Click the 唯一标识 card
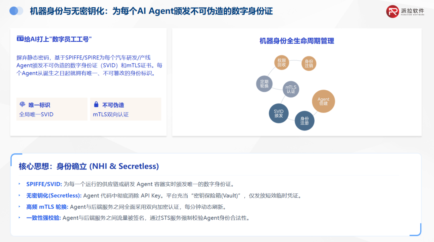Viewport: 434px width, 242px height. [52, 109]
